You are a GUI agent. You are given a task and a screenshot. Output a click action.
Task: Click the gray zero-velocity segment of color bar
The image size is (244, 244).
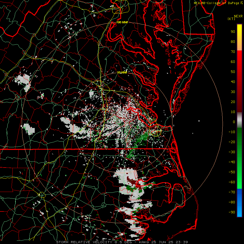[x=239, y=120]
